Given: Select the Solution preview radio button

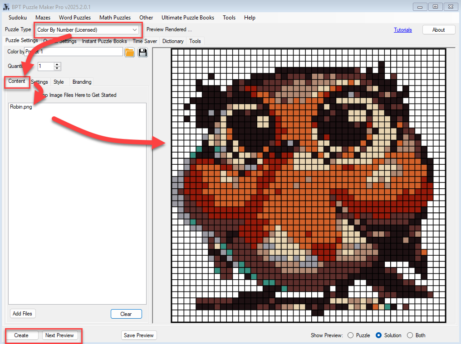Looking at the screenshot, I should click(378, 335).
